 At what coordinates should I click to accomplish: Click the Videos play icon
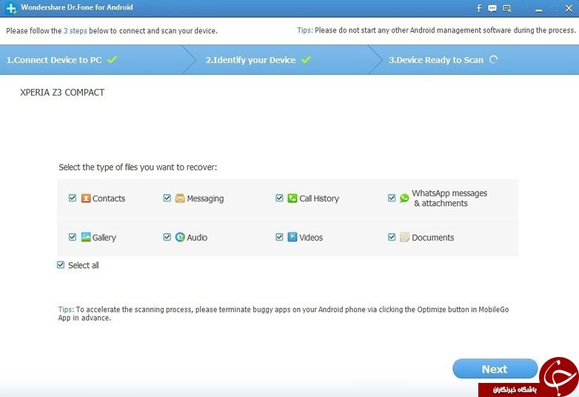coord(292,237)
